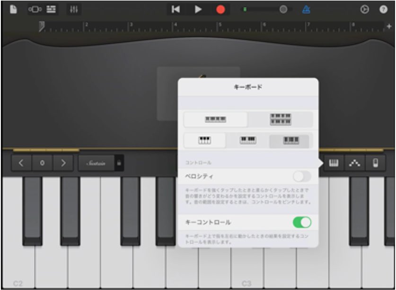Shift the keyboard down one octave
Viewport: 396px width, 290px height.
point(21,163)
